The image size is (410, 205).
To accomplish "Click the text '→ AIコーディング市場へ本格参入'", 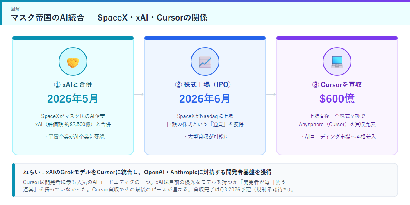I will click(337, 137).
